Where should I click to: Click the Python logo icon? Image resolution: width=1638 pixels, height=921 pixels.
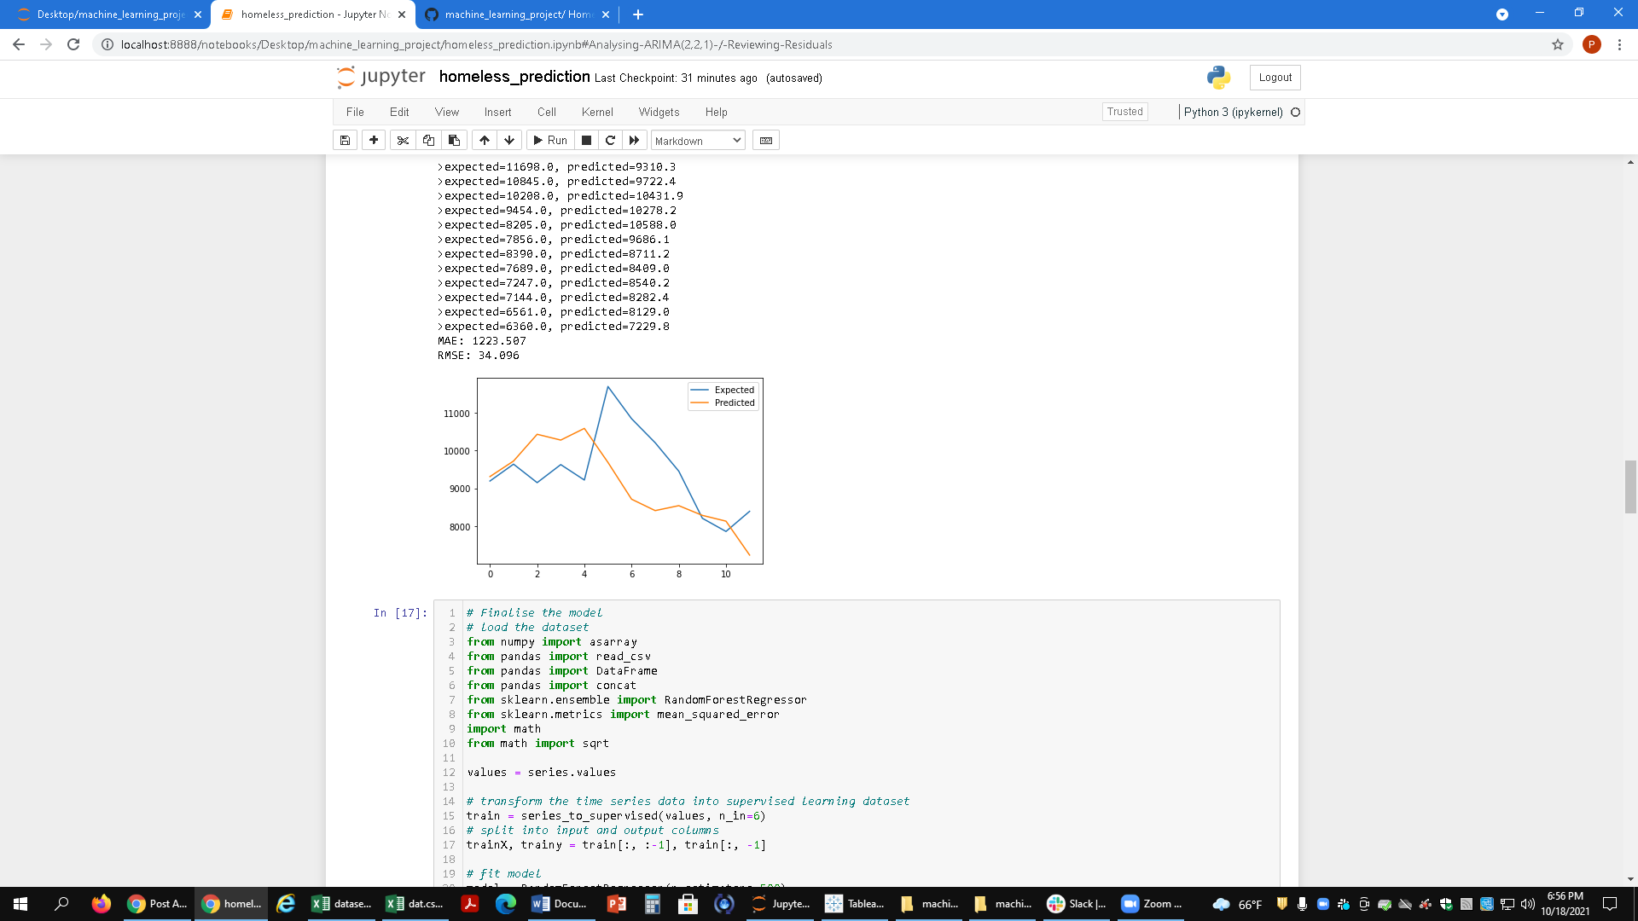point(1218,78)
